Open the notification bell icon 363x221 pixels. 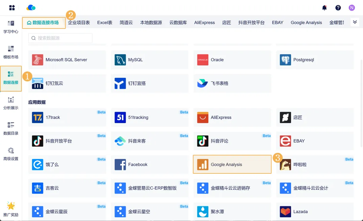pyautogui.click(x=324, y=8)
